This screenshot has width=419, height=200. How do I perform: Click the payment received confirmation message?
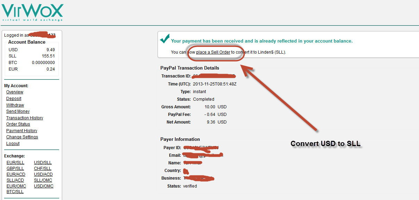(x=262, y=41)
